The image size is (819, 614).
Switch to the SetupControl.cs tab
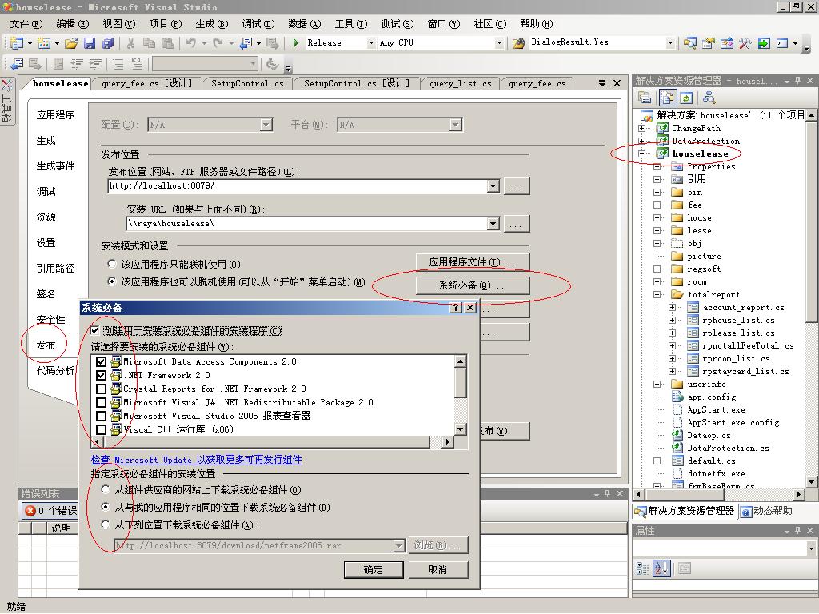(247, 83)
